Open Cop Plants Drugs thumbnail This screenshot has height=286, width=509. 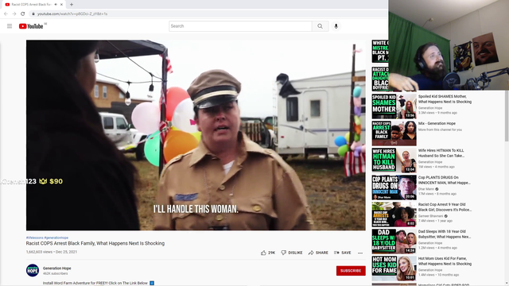pos(394,187)
